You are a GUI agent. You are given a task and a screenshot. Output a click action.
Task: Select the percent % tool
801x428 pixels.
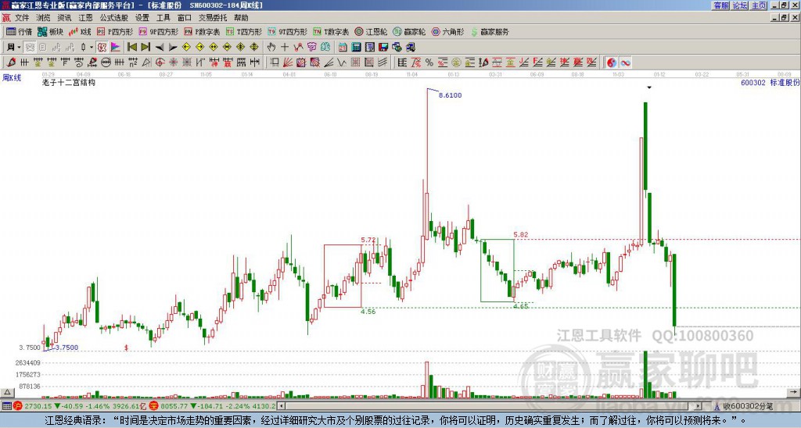pos(429,62)
